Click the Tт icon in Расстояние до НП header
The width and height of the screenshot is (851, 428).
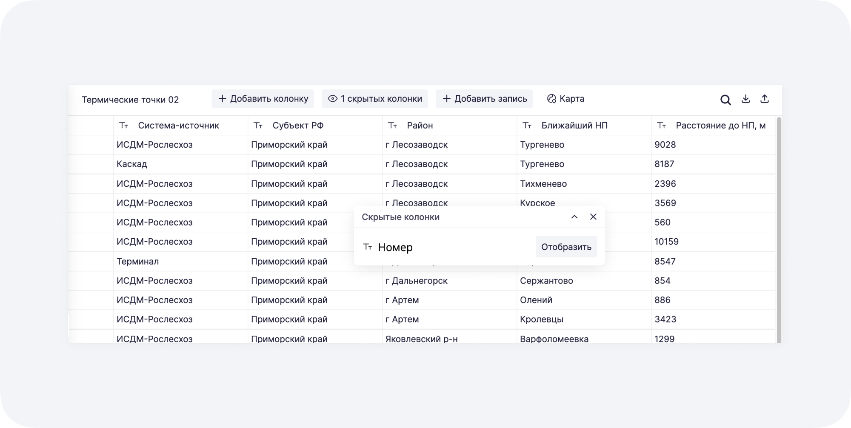click(662, 126)
